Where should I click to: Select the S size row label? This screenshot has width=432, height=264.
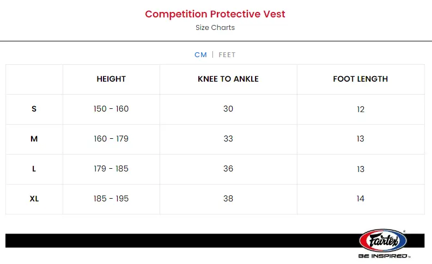[34, 109]
